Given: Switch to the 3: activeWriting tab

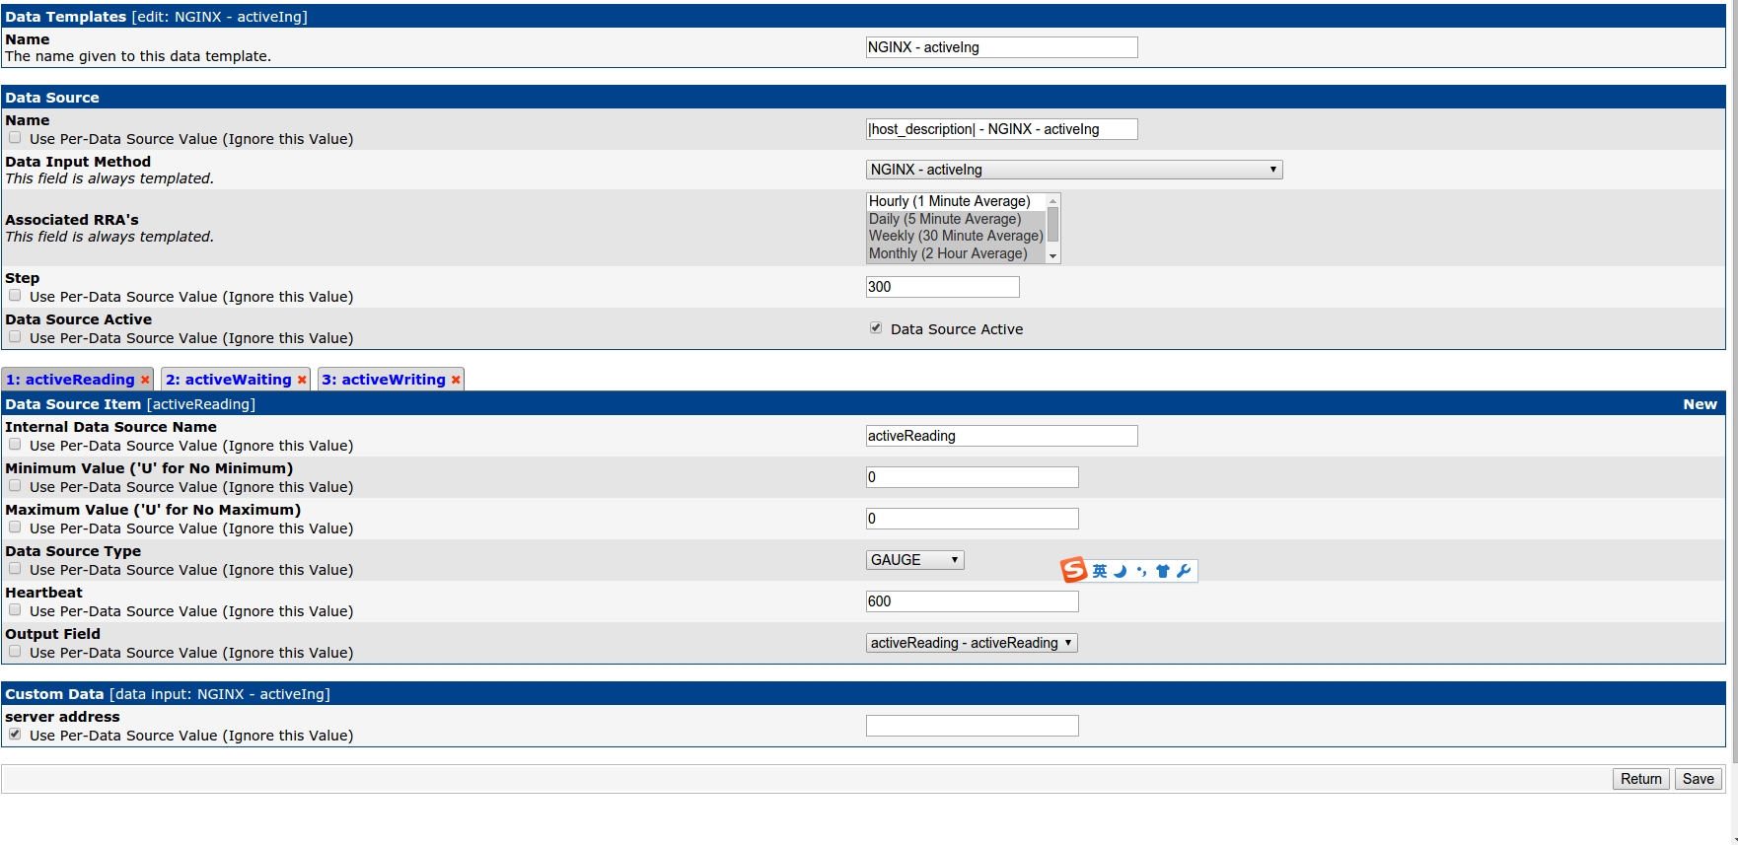Looking at the screenshot, I should pos(384,380).
